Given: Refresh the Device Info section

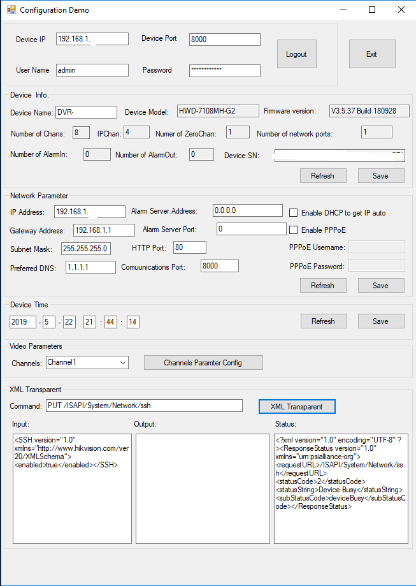Looking at the screenshot, I should pyautogui.click(x=322, y=176).
